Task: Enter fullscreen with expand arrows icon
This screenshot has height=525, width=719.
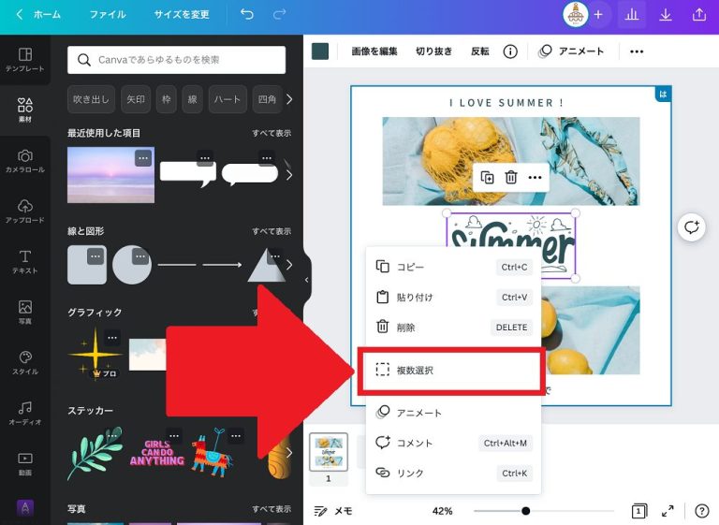Action: click(668, 511)
